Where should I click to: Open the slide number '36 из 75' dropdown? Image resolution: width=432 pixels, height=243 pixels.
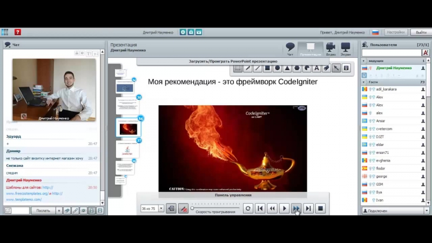click(161, 208)
